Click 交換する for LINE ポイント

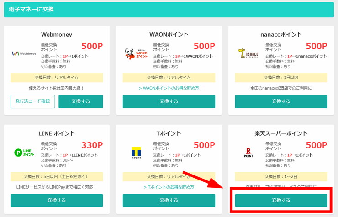[57, 201]
